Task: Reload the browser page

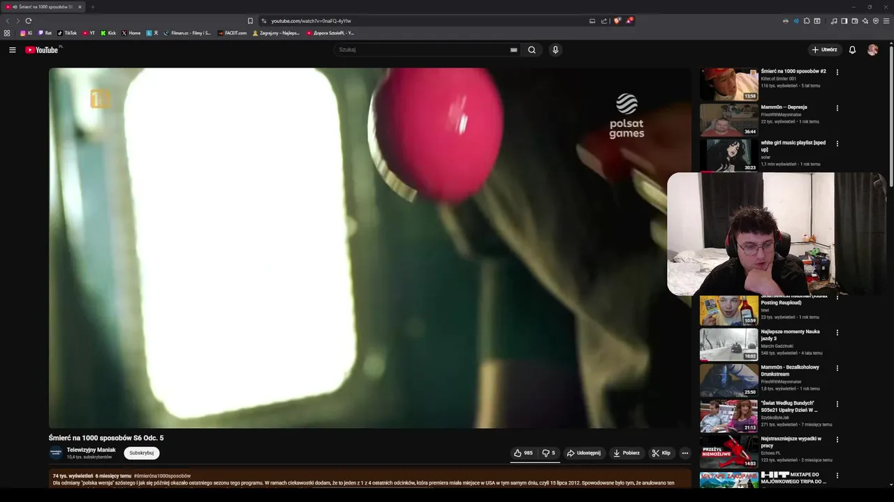Action: coord(29,21)
